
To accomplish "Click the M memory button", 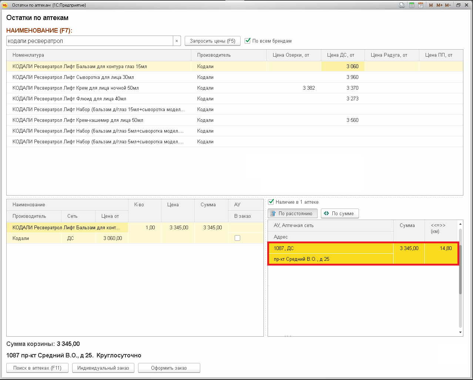I will 431,5.
